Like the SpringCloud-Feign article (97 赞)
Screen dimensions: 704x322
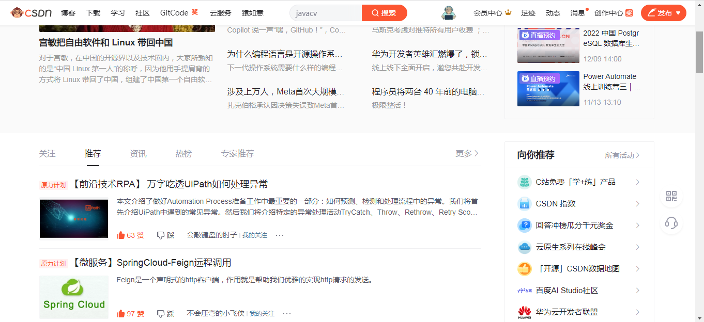tap(131, 314)
